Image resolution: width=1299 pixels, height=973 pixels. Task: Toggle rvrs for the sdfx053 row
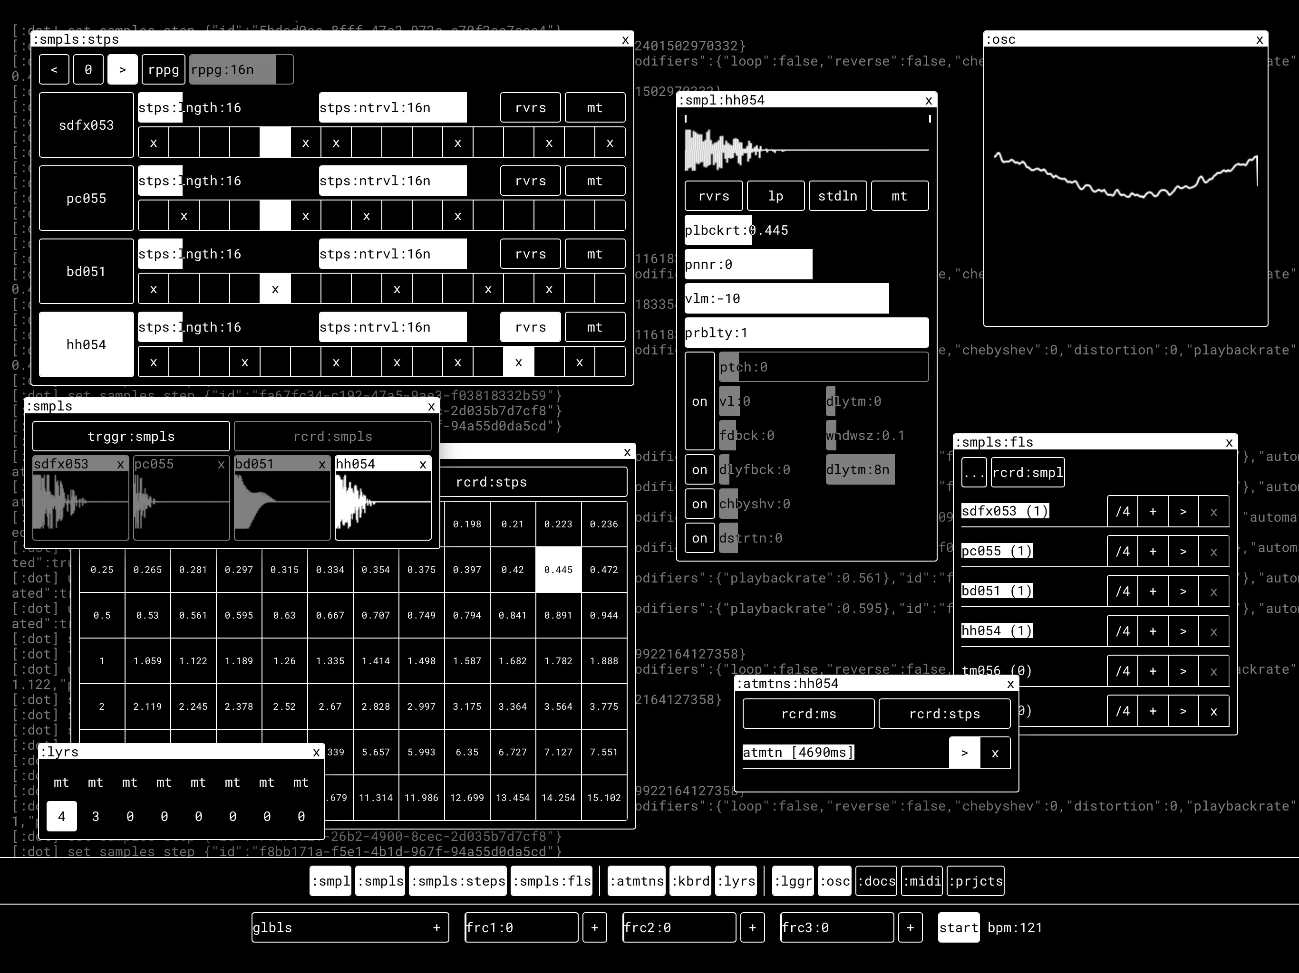click(x=530, y=107)
